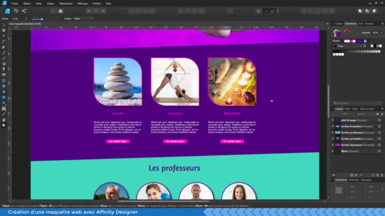Viewport: 385px width, 216px height.
Task: Toggle visibility of Menu layer
Action: [x=380, y=151]
